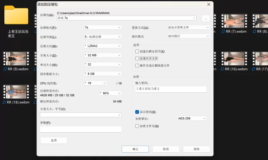Click the sync icon beside RR (9).webm
Viewport: 268px width, 160px height.
click(x=5, y=69)
